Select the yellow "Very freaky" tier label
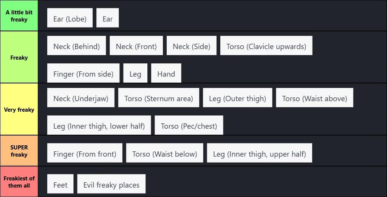The width and height of the screenshot is (387, 197). tap(19, 109)
